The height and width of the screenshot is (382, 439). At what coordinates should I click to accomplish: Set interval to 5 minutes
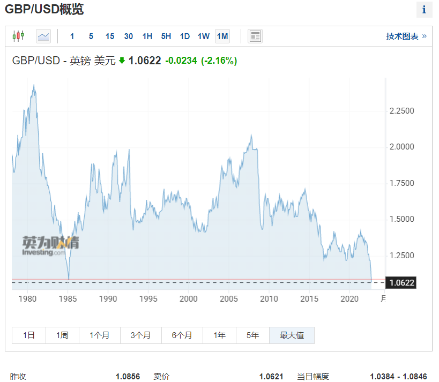91,36
